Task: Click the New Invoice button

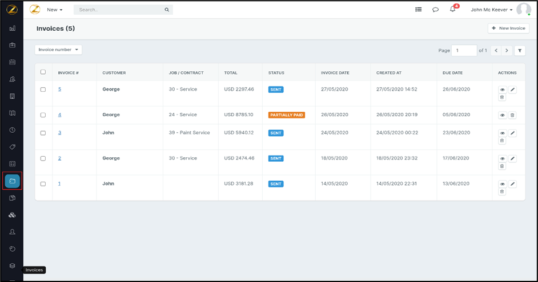Action: point(508,28)
